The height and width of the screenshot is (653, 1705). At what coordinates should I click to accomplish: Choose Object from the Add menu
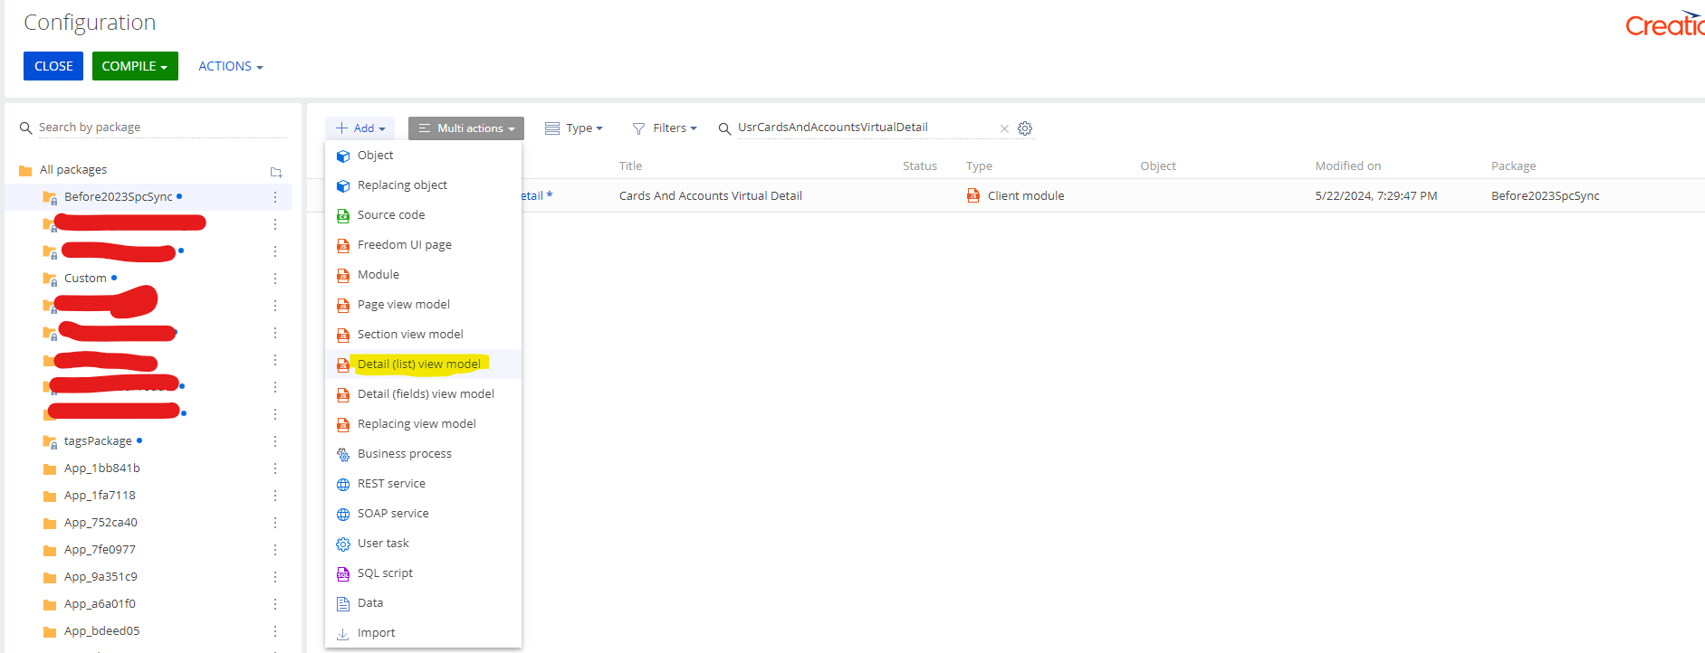423,156
